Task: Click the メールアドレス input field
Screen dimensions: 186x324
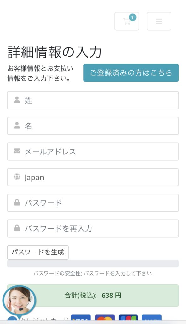Action: pos(93,152)
